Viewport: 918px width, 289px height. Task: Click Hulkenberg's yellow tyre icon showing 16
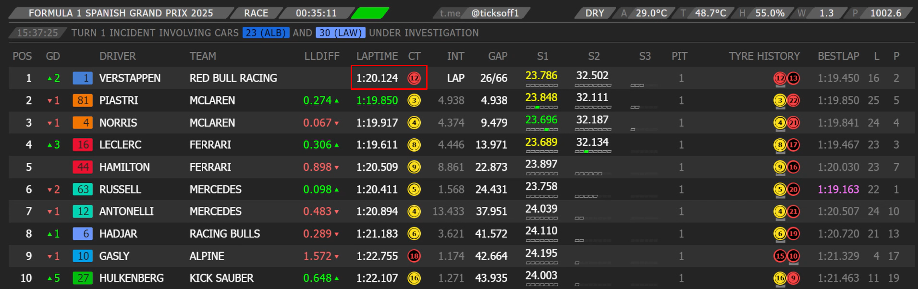tap(414, 278)
